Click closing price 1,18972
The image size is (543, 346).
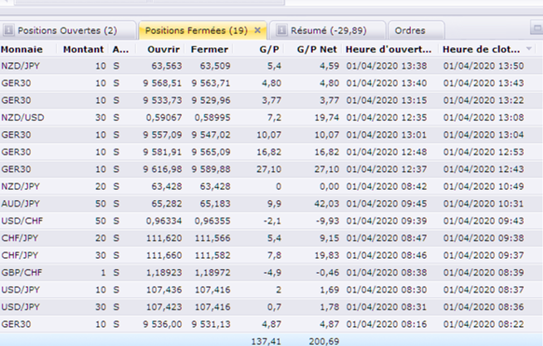coord(213,273)
